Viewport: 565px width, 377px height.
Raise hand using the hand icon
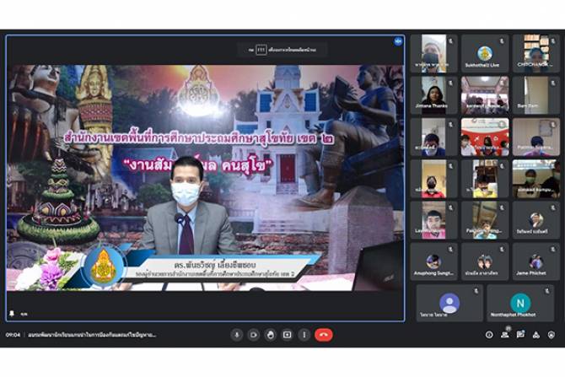coord(271,335)
